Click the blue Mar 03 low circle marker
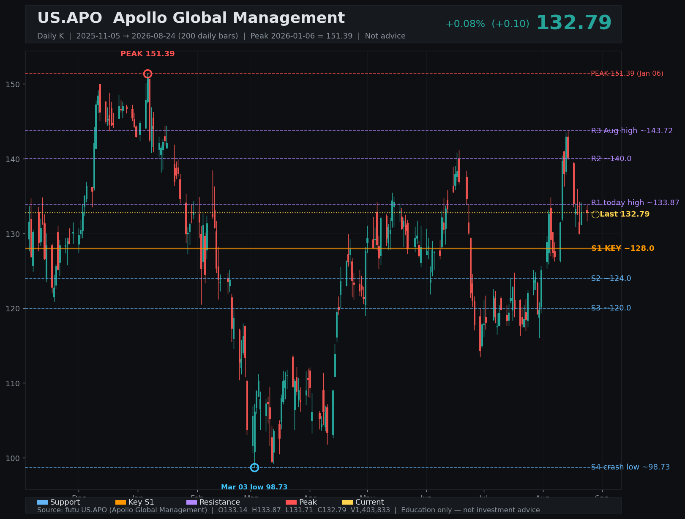Viewport: 685px width, 519px height. [x=254, y=467]
